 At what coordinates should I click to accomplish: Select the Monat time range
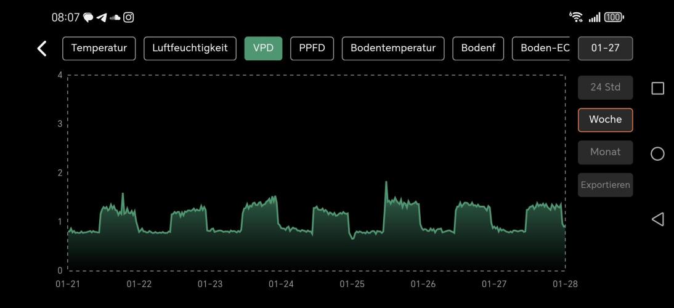(x=605, y=152)
